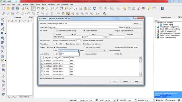Click the greyed OK button
Viewport: 182px width, 102px height.
[114, 82]
